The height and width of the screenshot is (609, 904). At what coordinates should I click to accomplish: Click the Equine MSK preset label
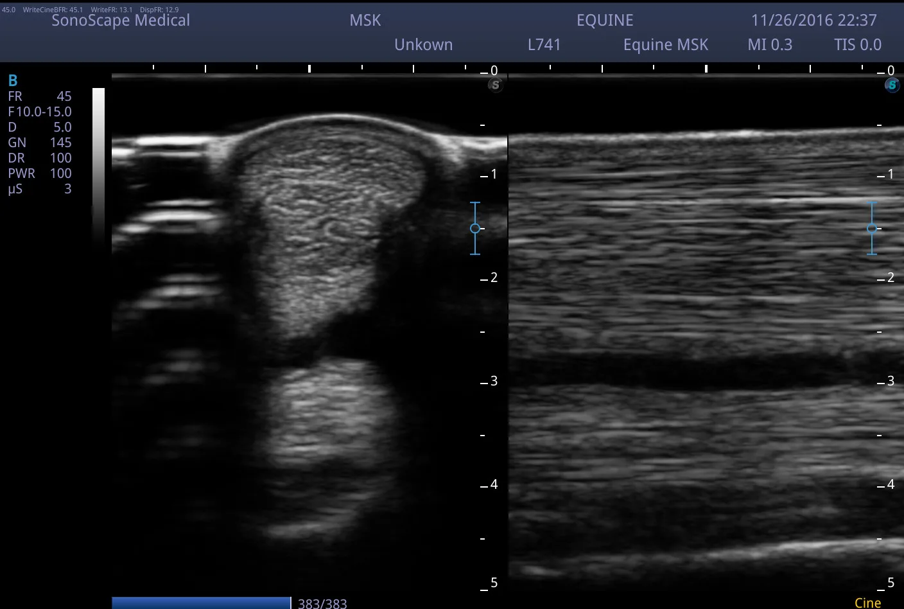666,45
